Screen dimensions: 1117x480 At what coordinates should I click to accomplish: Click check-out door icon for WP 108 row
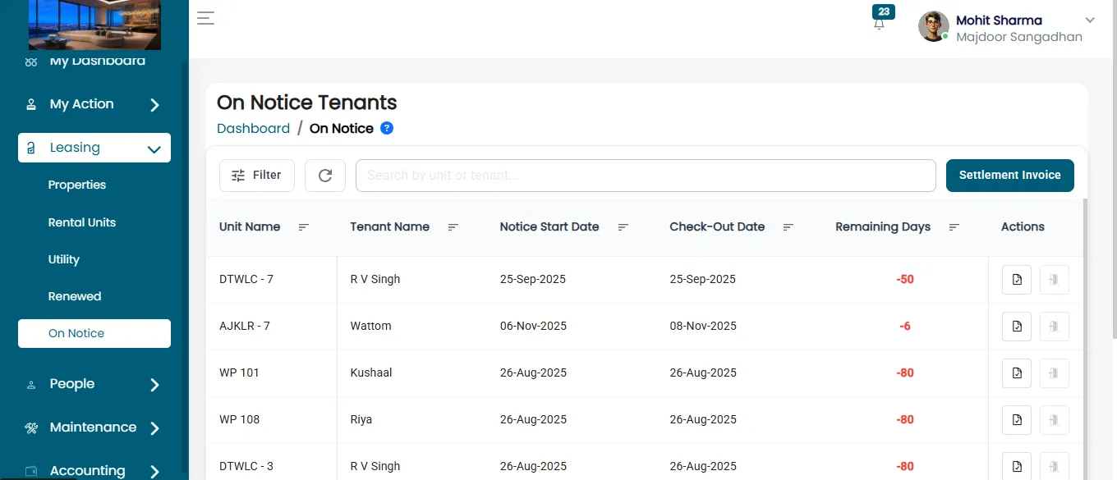tap(1055, 420)
